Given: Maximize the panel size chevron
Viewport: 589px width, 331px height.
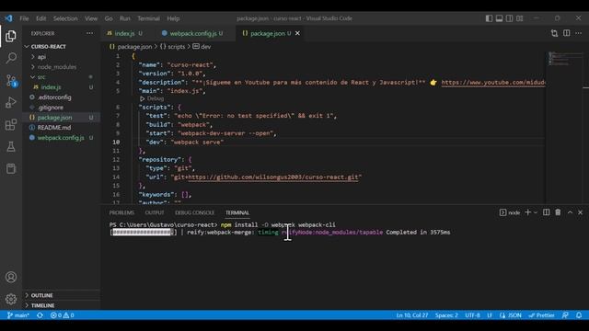Looking at the screenshot, I should pos(570,212).
